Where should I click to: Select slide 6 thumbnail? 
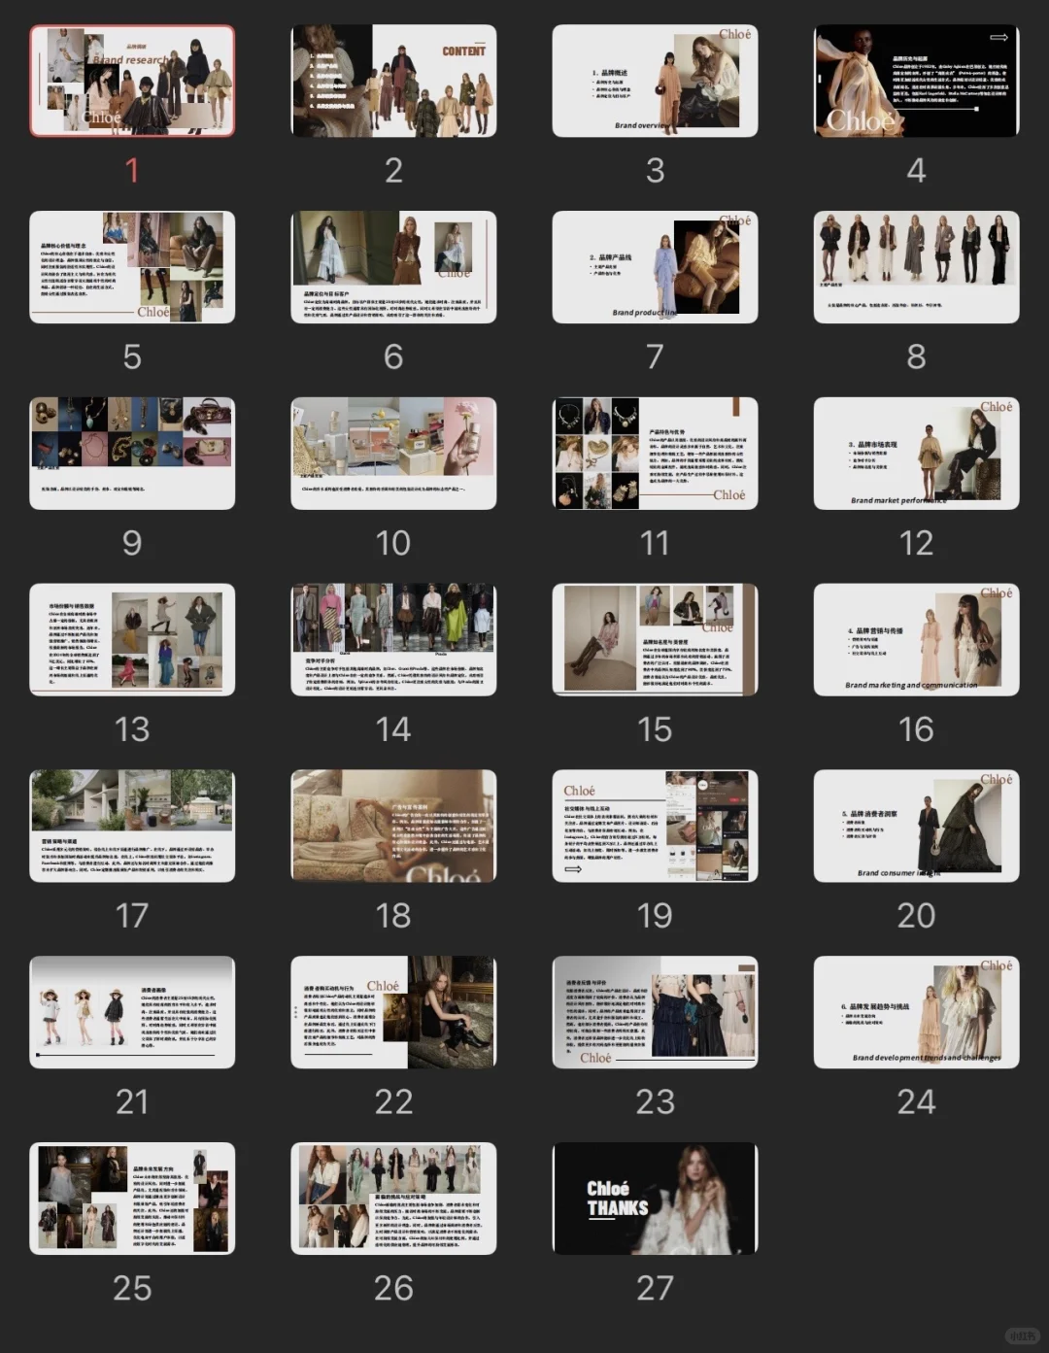click(x=393, y=267)
